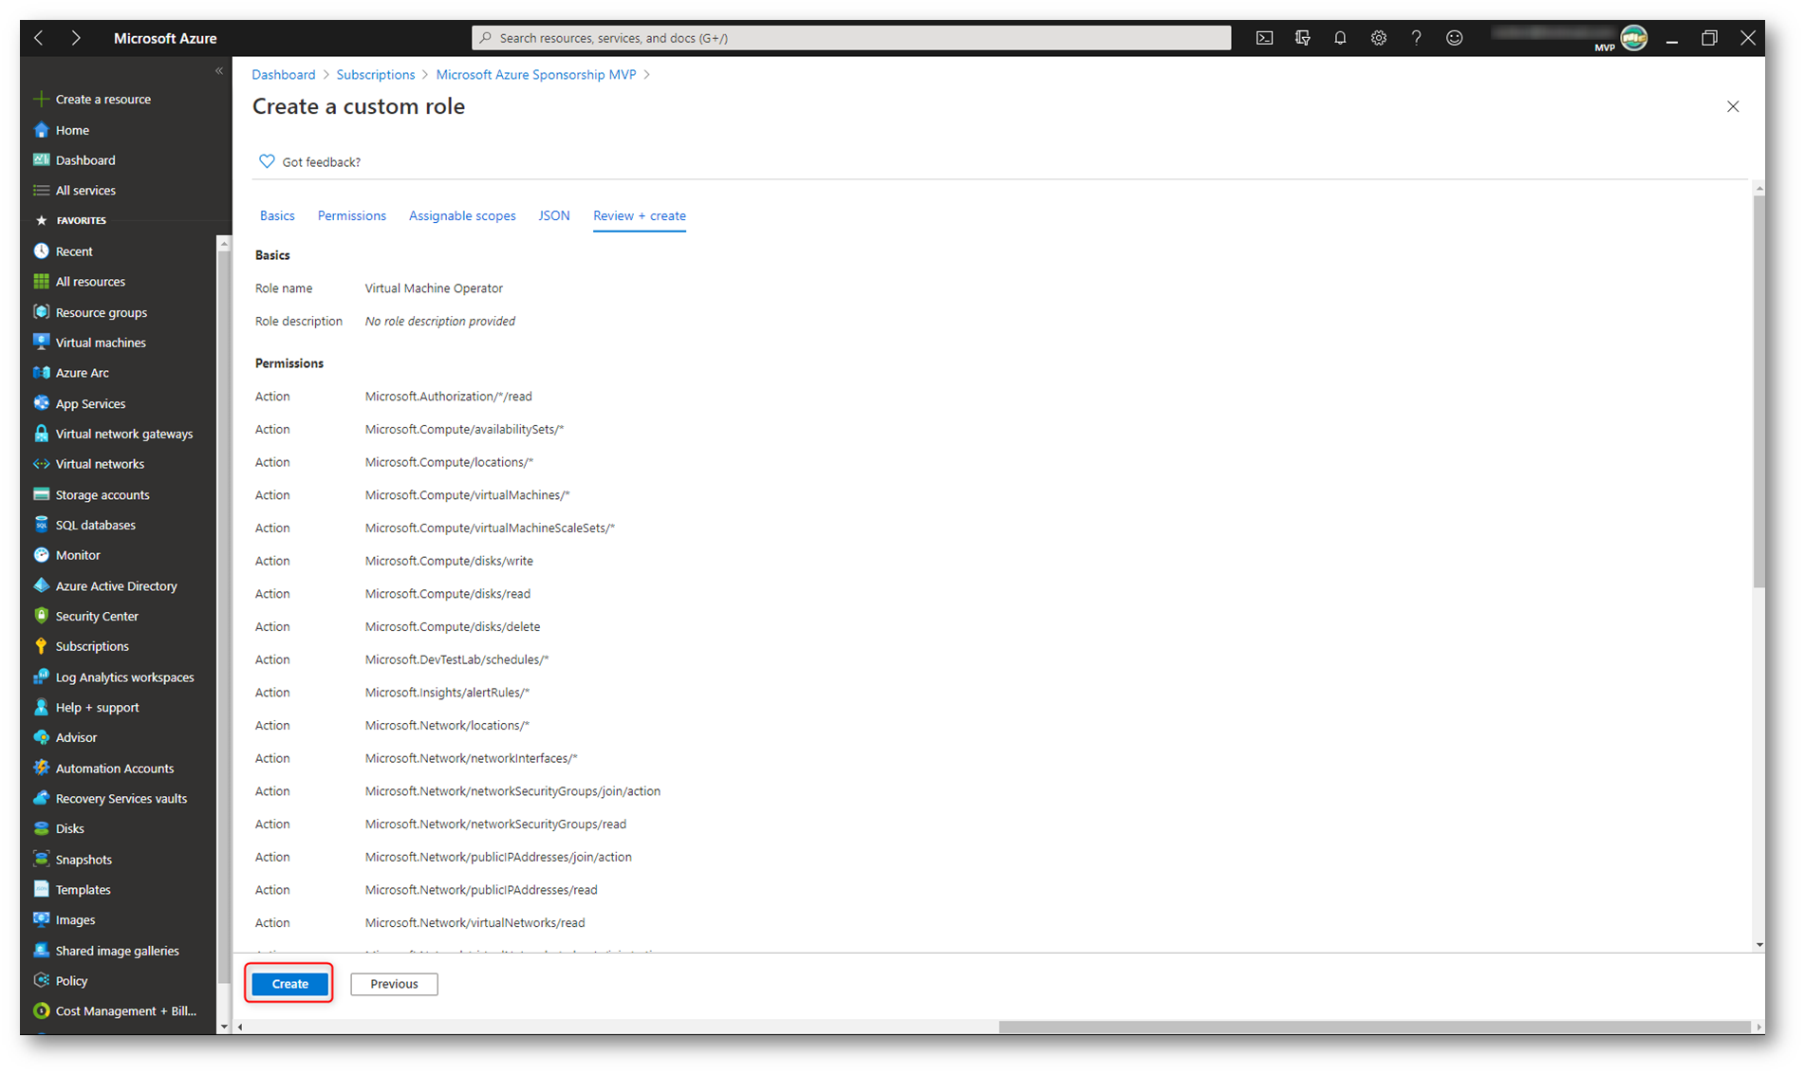Open Virtual networks from the sidebar
This screenshot has width=1805, height=1075.
pos(101,464)
